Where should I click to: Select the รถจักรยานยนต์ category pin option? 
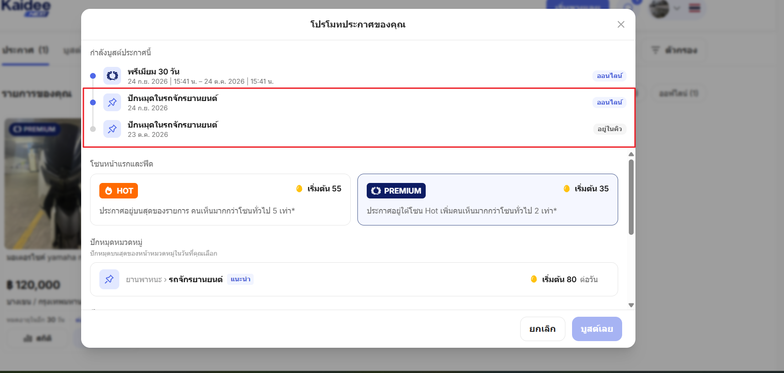(x=354, y=279)
